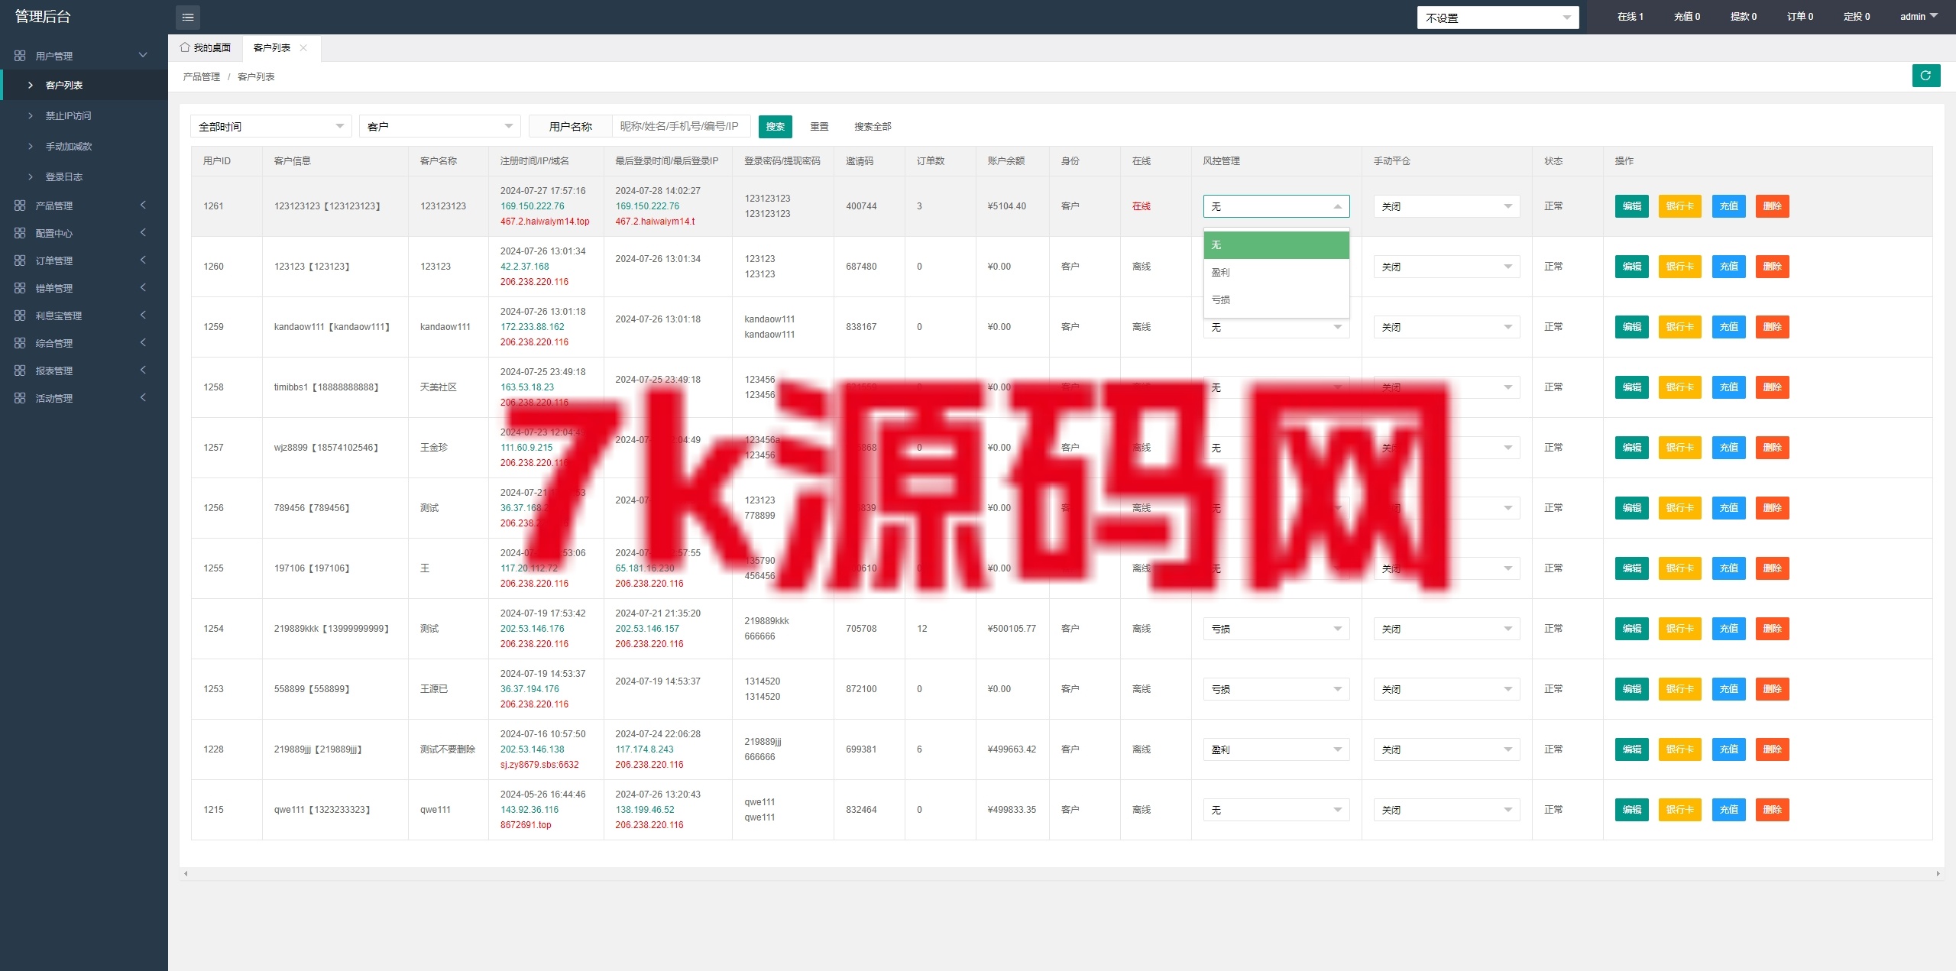Click the 用户名称 search field label
Image resolution: width=1956 pixels, height=971 pixels.
tap(571, 126)
